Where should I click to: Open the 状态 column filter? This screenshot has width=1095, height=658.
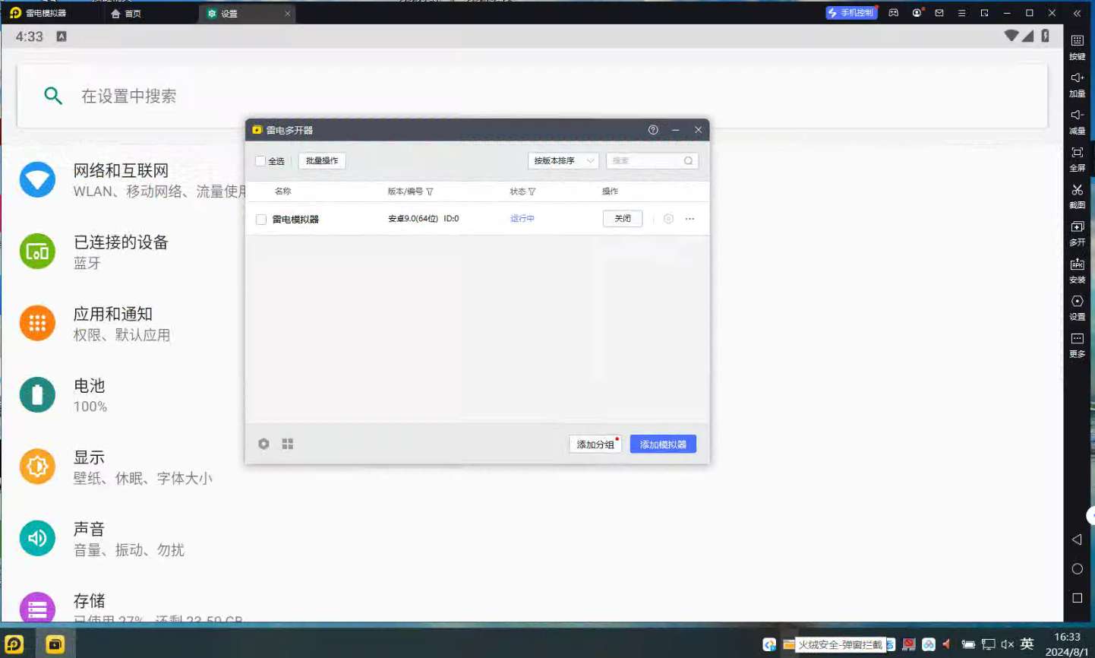pos(531,191)
